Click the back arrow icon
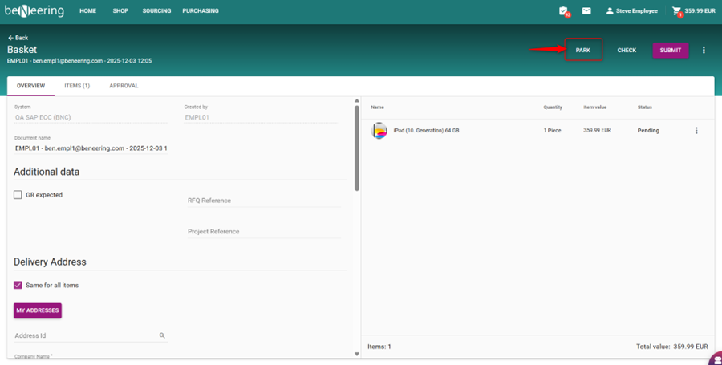Viewport: 722px width, 365px height. [x=11, y=38]
